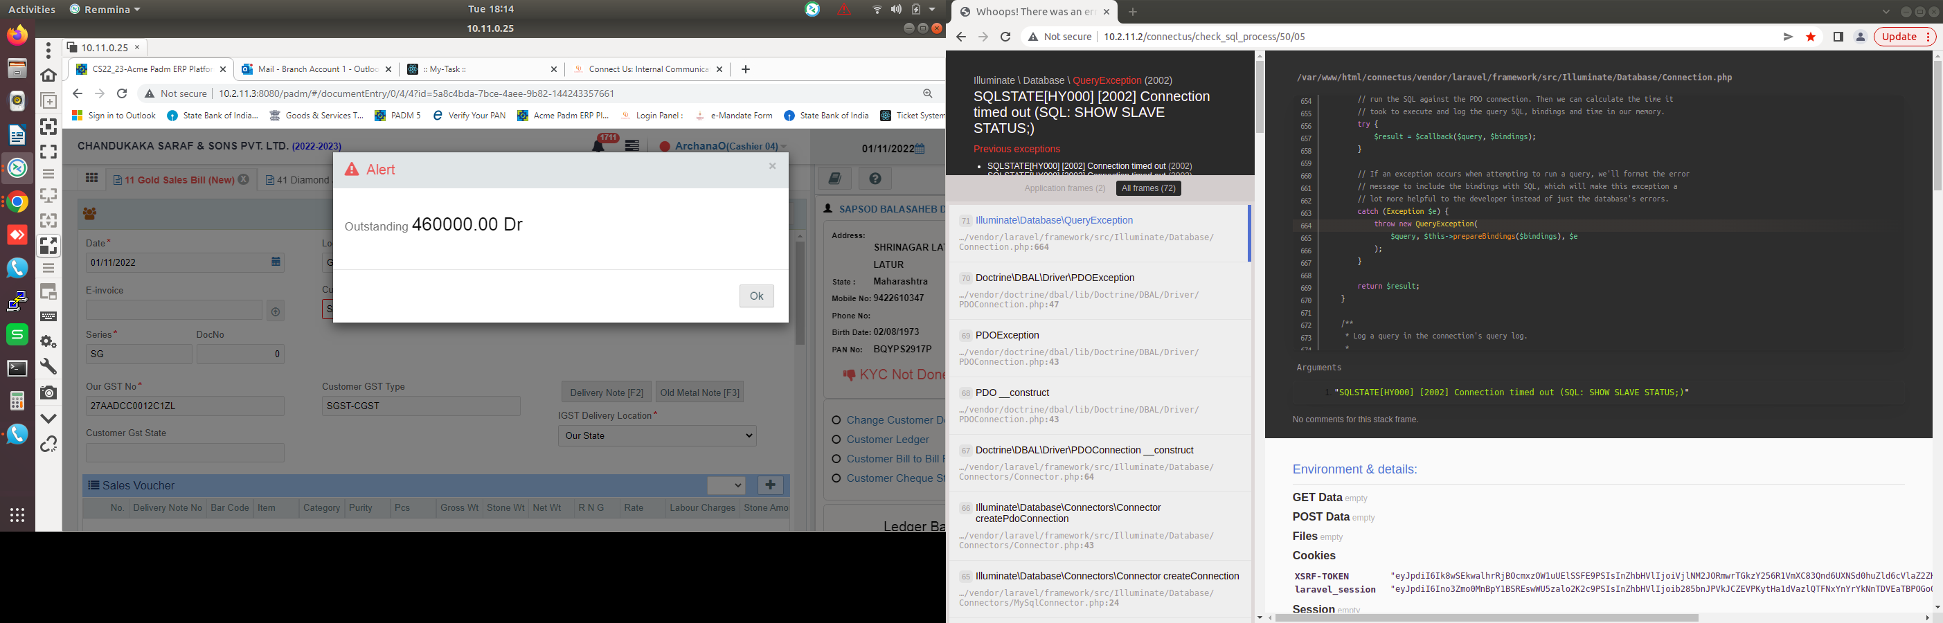Click the Customer Gst State field
The image size is (1943, 623).
pyautogui.click(x=185, y=453)
